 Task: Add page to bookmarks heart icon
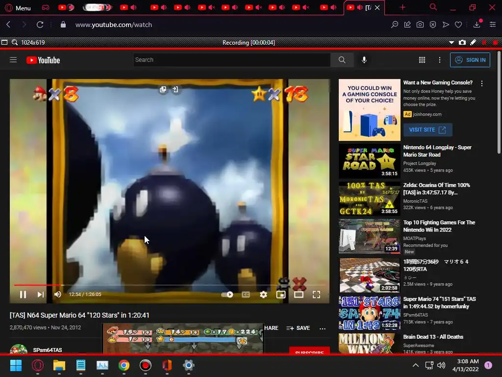pyautogui.click(x=458, y=25)
